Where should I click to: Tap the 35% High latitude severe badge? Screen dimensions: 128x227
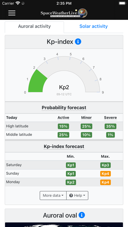110,126
